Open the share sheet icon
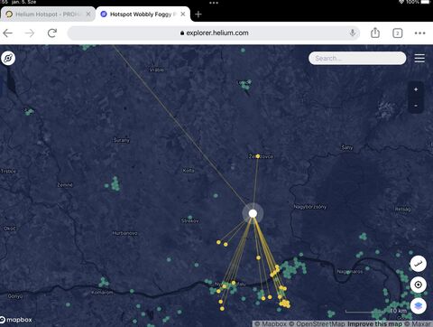433x327 pixels. pos(375,33)
